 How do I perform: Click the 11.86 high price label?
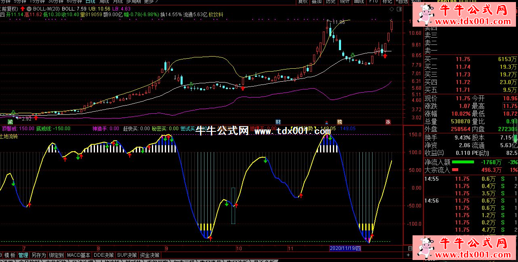(339, 22)
